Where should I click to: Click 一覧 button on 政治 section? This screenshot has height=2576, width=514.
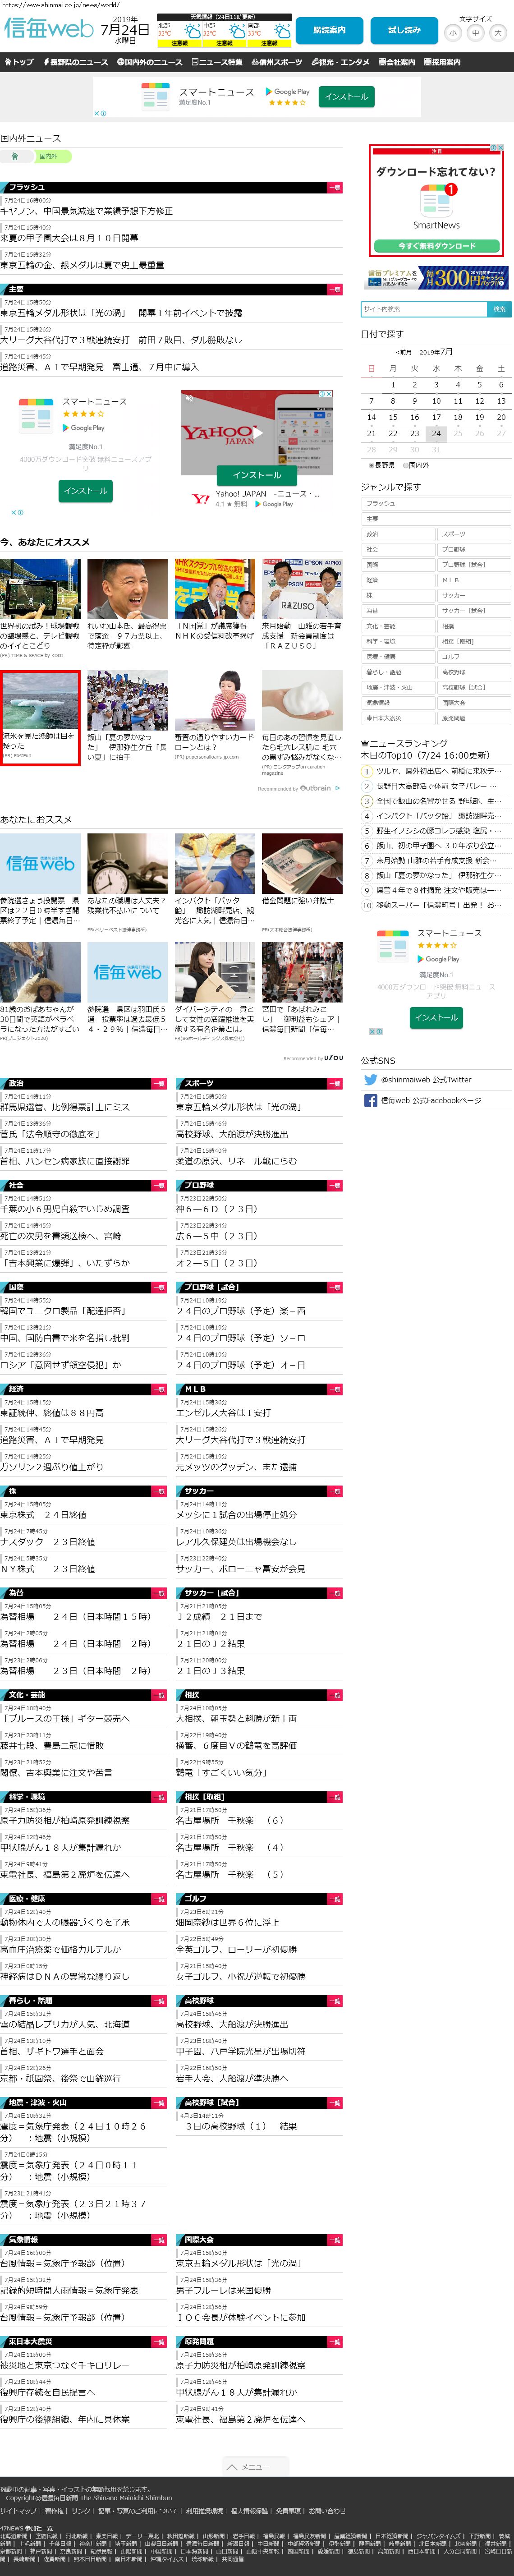159,1084
